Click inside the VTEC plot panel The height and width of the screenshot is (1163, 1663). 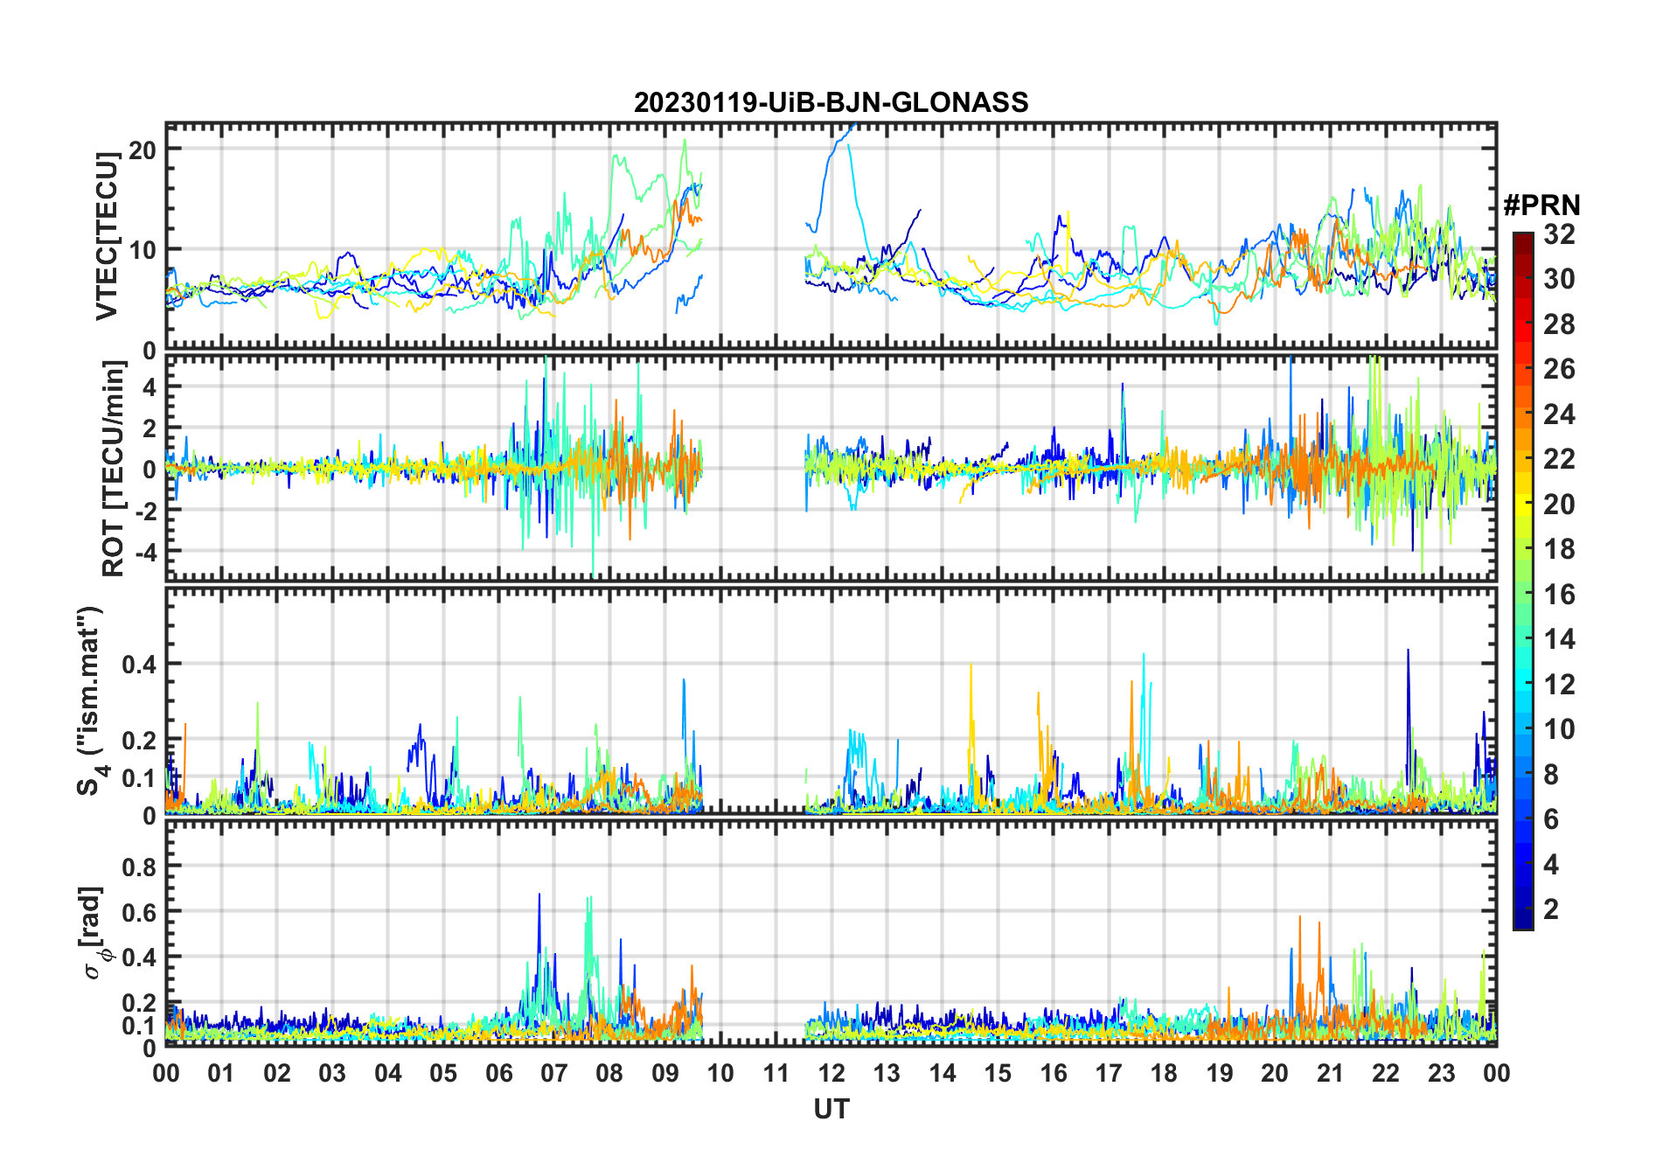click(x=831, y=236)
